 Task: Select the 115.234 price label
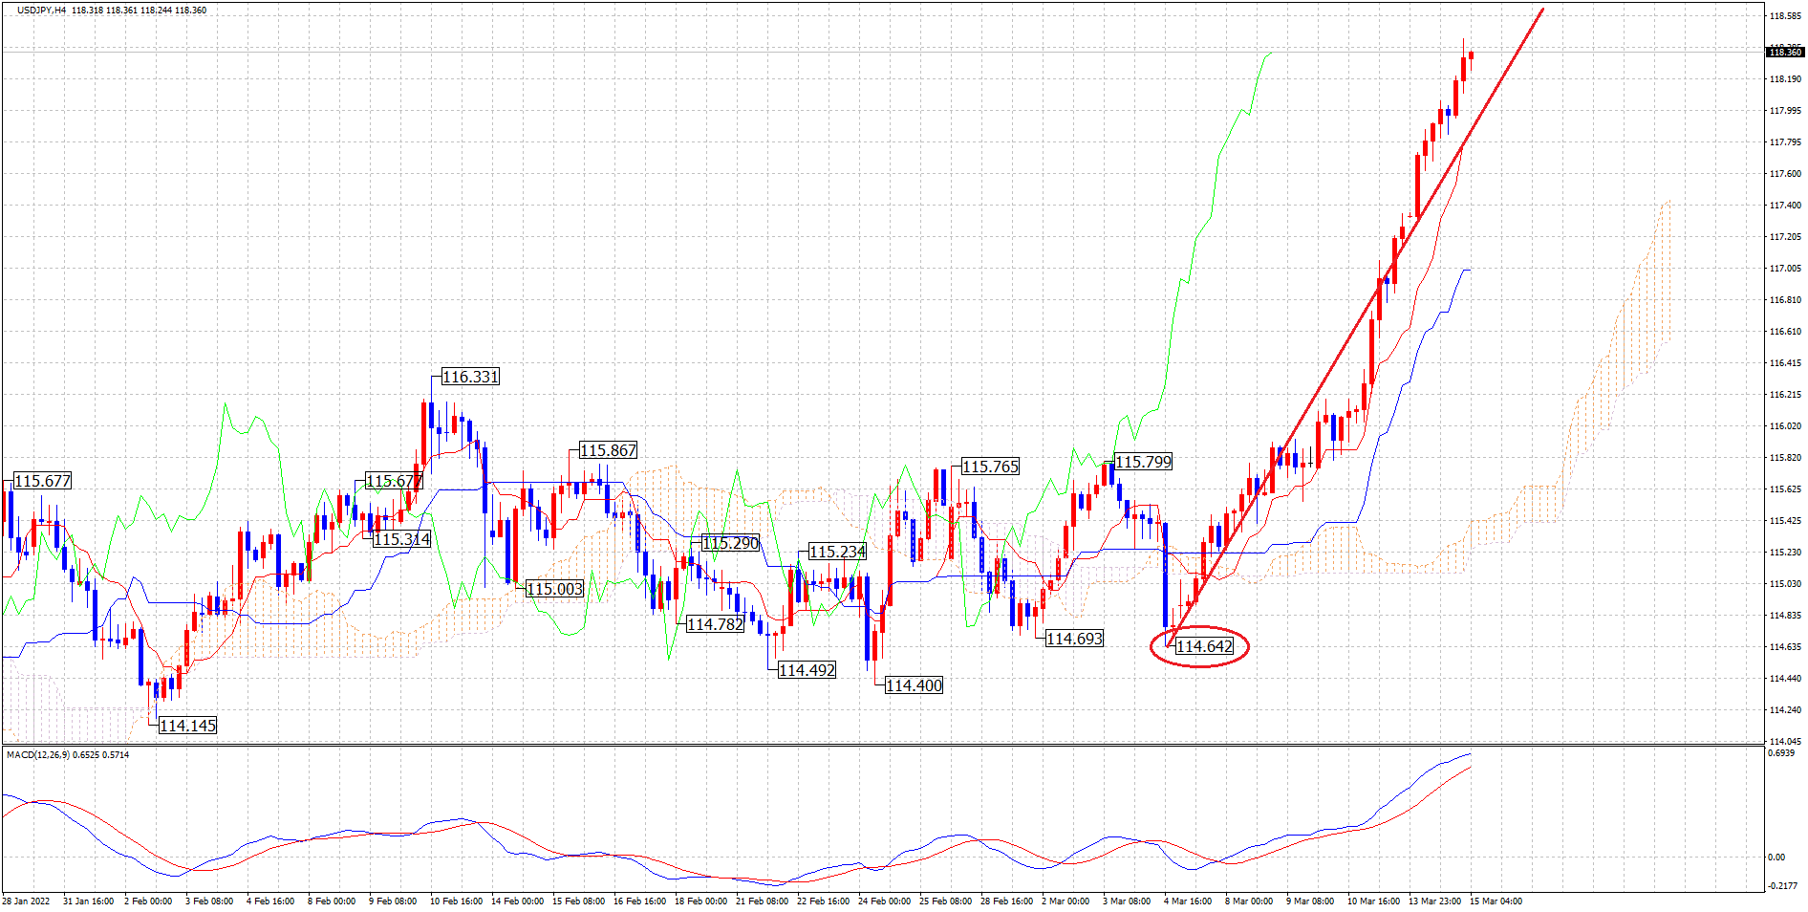(x=837, y=552)
